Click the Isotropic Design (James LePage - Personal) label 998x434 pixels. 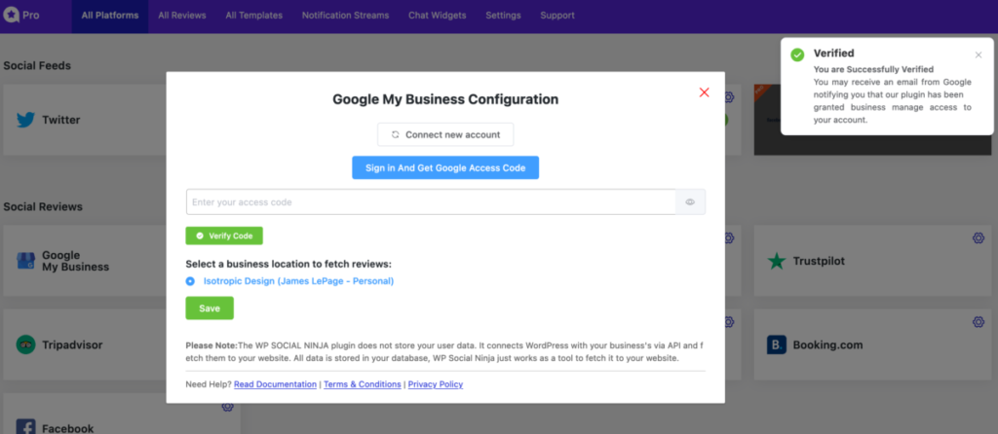click(x=298, y=281)
